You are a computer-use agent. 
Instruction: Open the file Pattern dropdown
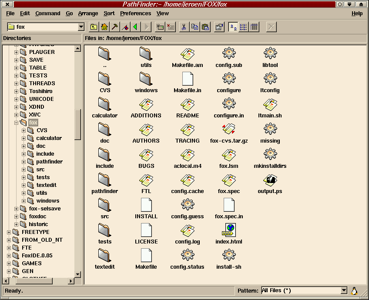coord(344,290)
